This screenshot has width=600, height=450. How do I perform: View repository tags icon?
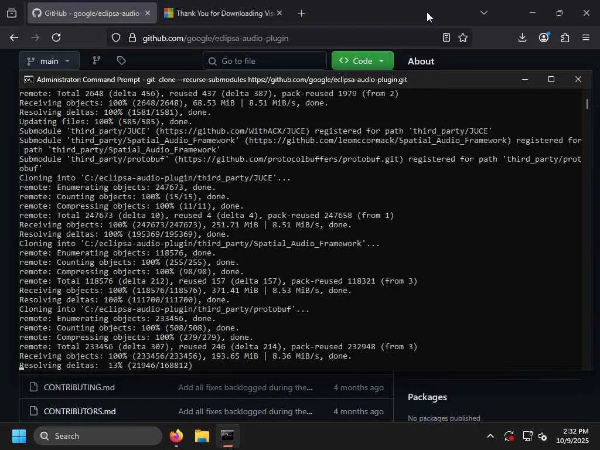click(x=121, y=60)
